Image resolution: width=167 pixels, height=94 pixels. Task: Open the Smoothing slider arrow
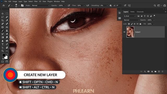pyautogui.click(x=107, y=5)
